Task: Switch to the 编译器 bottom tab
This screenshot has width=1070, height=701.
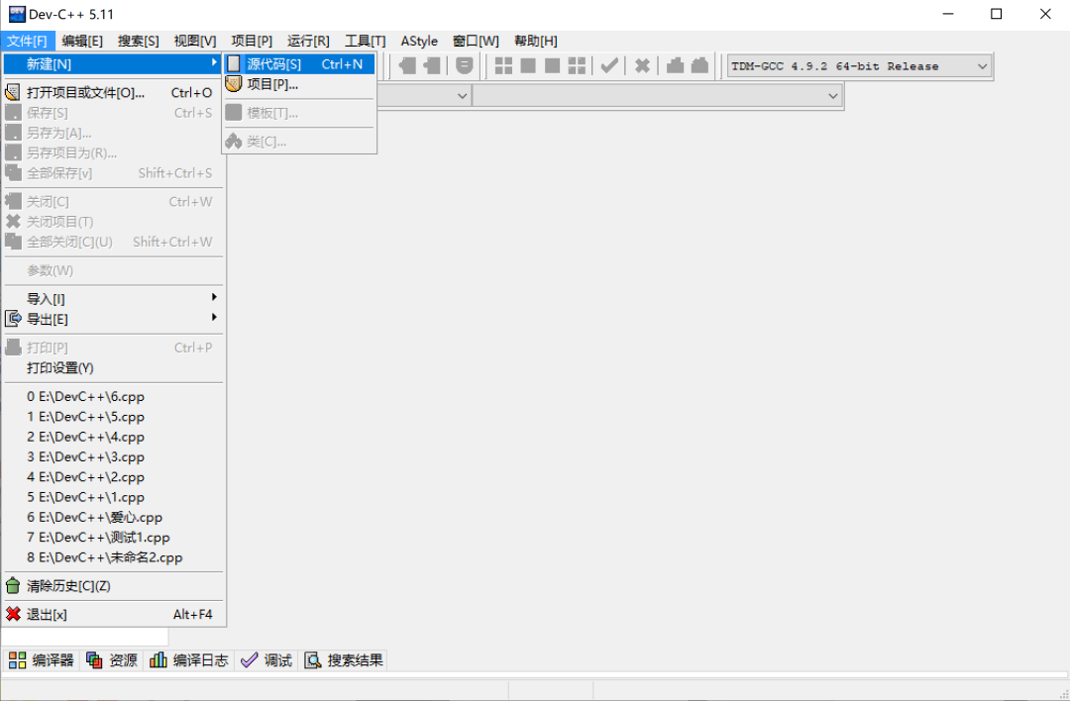Action: click(42, 660)
